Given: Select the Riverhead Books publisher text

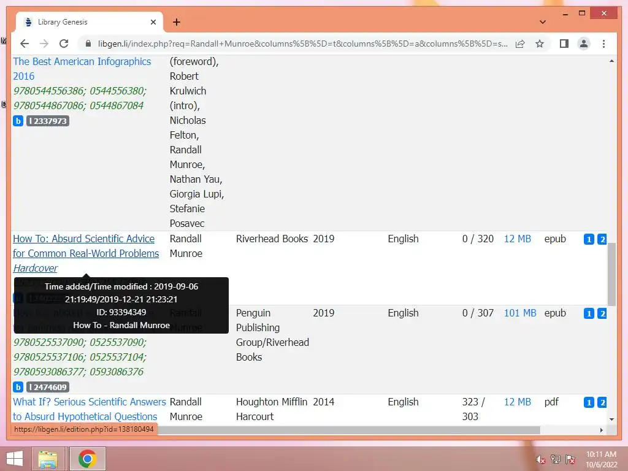Looking at the screenshot, I should click(272, 239).
